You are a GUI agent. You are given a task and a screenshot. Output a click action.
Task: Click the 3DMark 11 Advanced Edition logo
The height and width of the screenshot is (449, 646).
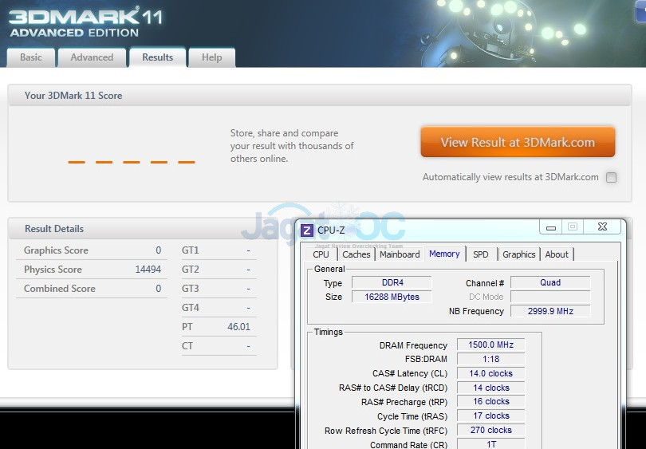point(74,22)
